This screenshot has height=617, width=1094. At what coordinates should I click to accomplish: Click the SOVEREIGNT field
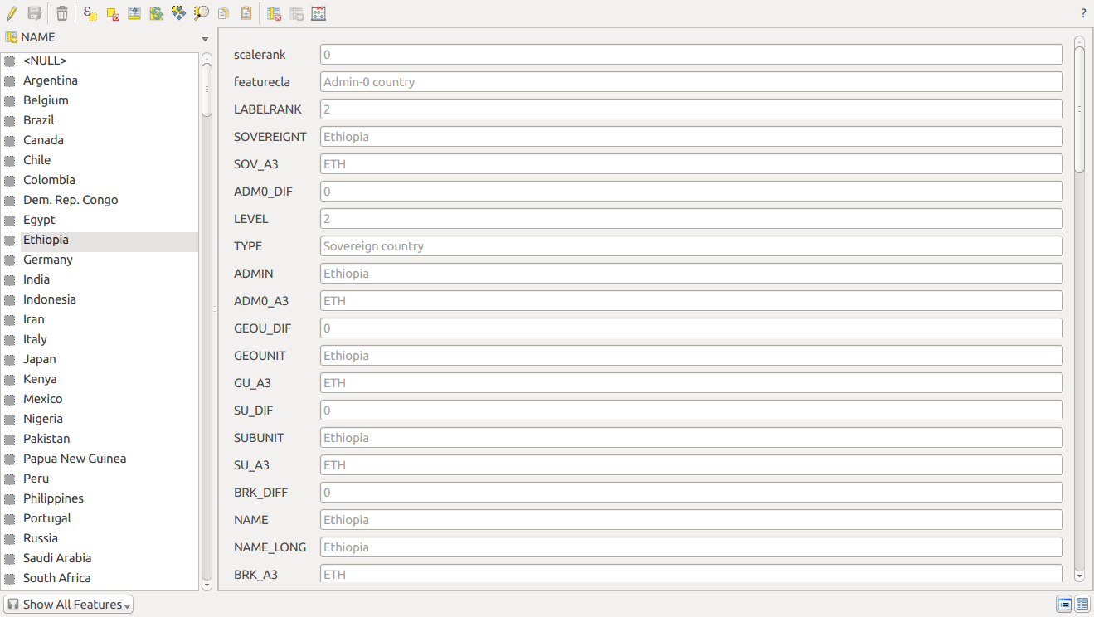(691, 137)
